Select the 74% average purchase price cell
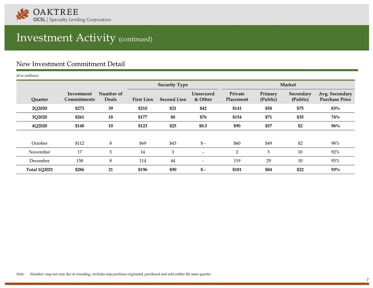Image resolution: width=373 pixels, height=288 pixels. 335,117
